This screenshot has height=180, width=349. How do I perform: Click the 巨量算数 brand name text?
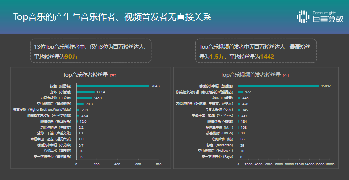[328, 19]
